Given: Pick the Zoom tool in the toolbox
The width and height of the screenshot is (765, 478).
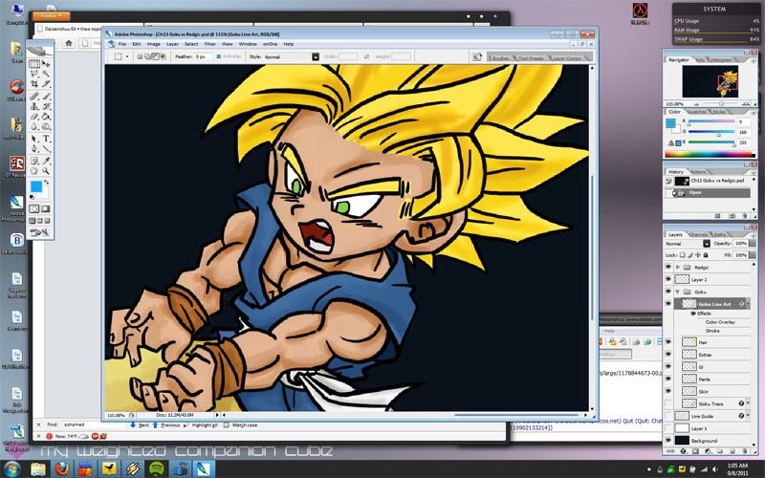Looking at the screenshot, I should (x=47, y=170).
